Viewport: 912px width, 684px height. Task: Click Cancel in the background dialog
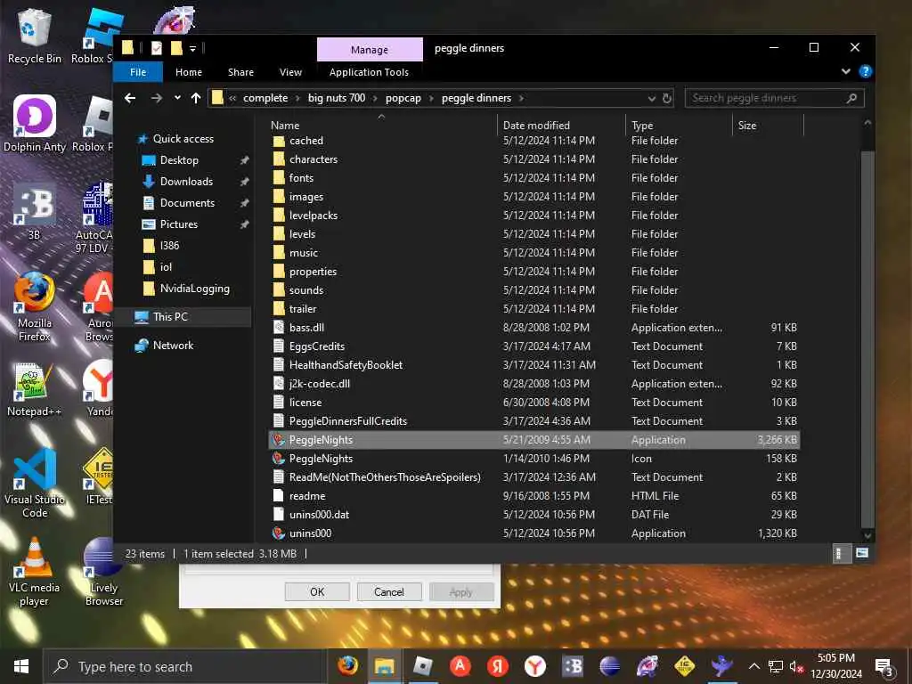click(389, 592)
